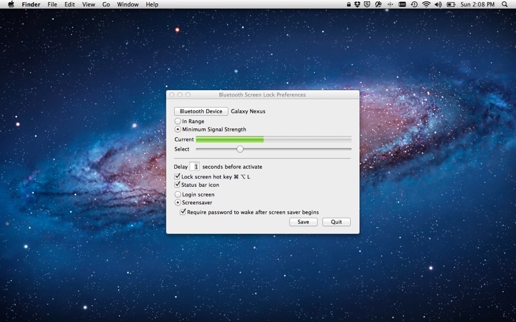Open the View menu
516x322 pixels.
88,5
